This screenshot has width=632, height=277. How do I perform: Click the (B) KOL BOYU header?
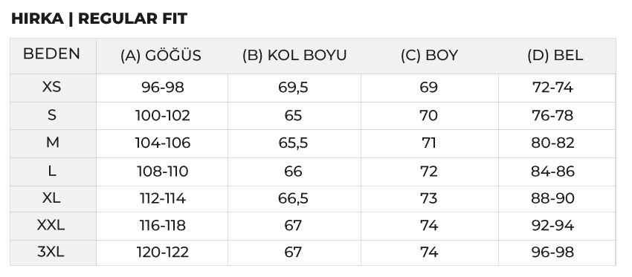tap(294, 56)
